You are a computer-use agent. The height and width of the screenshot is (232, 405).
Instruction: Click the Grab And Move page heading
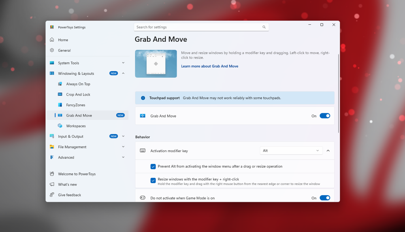tap(161, 39)
